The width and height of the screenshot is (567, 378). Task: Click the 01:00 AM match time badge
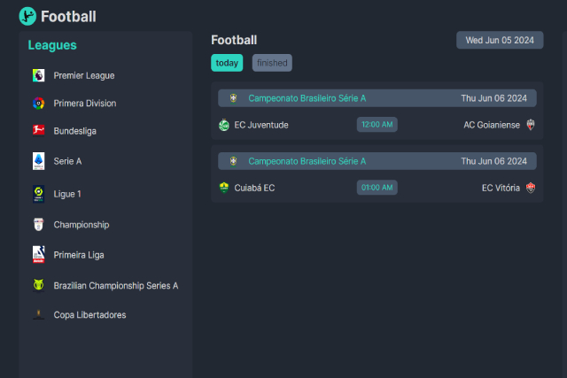[x=377, y=188]
